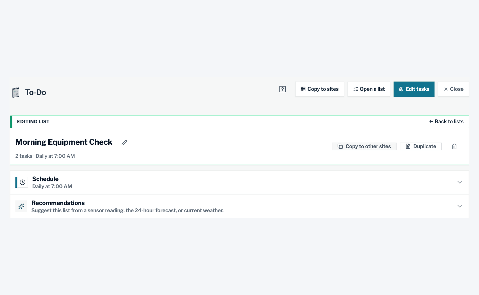Expand the Recommendations section chevron

coord(460,206)
